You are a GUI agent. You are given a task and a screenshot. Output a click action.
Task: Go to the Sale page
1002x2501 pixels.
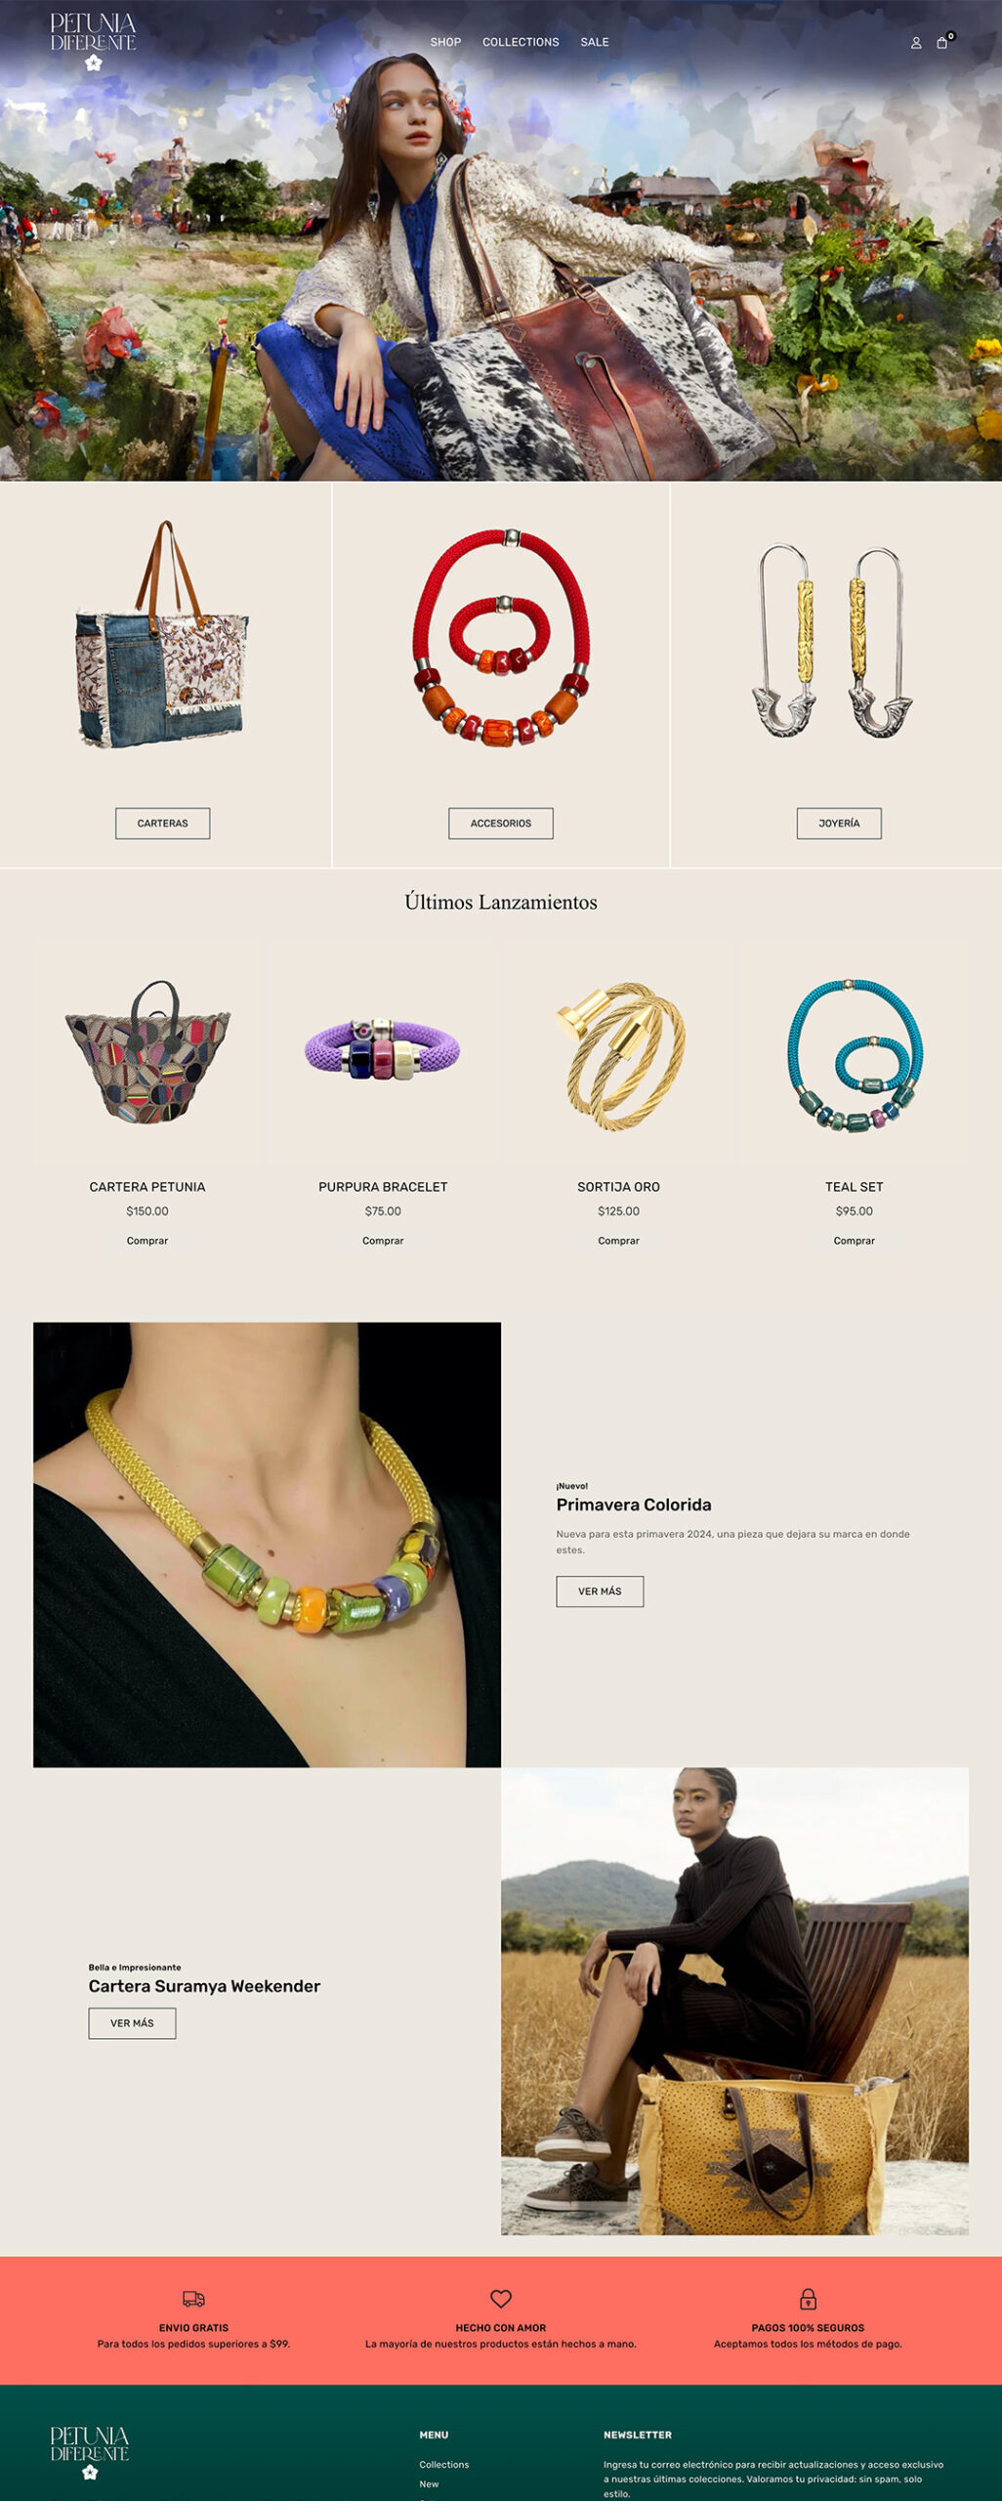pos(595,42)
